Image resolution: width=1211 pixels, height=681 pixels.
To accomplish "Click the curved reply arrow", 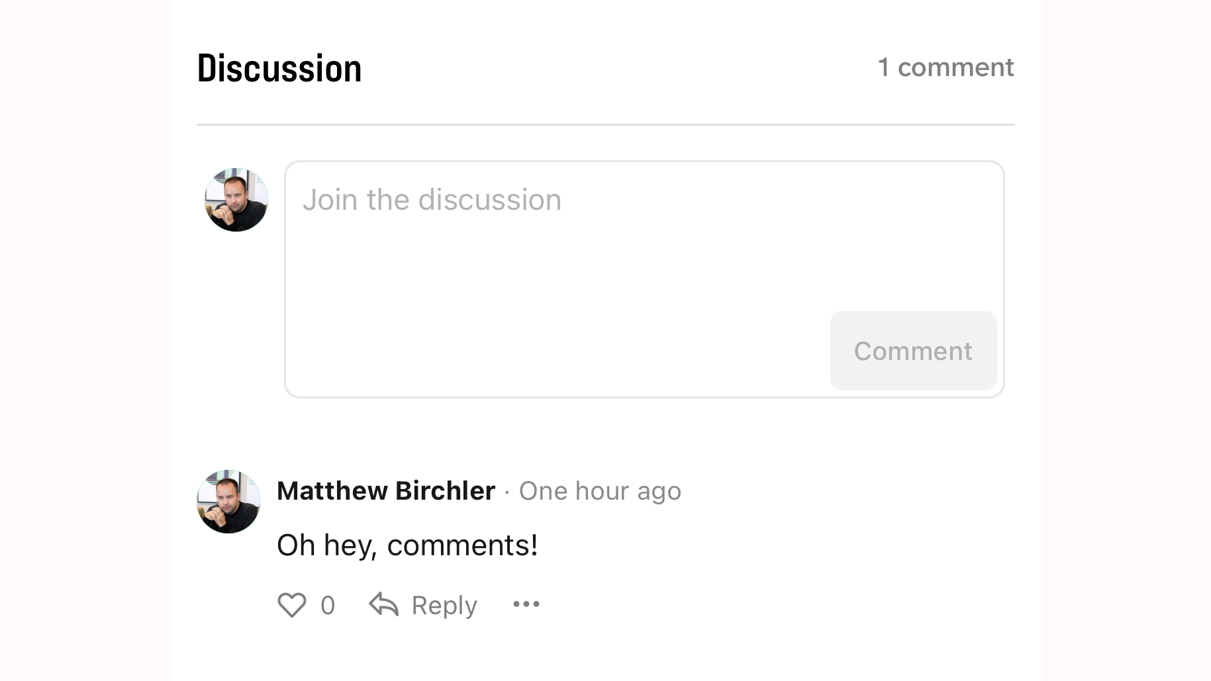I will pyautogui.click(x=383, y=604).
